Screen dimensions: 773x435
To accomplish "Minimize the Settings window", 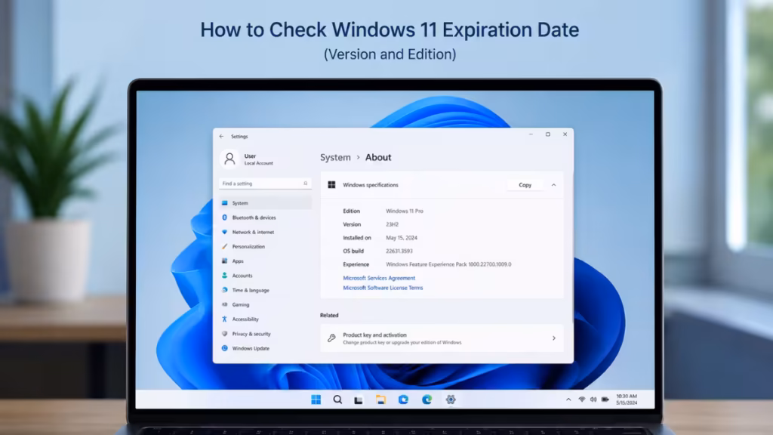I will pyautogui.click(x=531, y=134).
